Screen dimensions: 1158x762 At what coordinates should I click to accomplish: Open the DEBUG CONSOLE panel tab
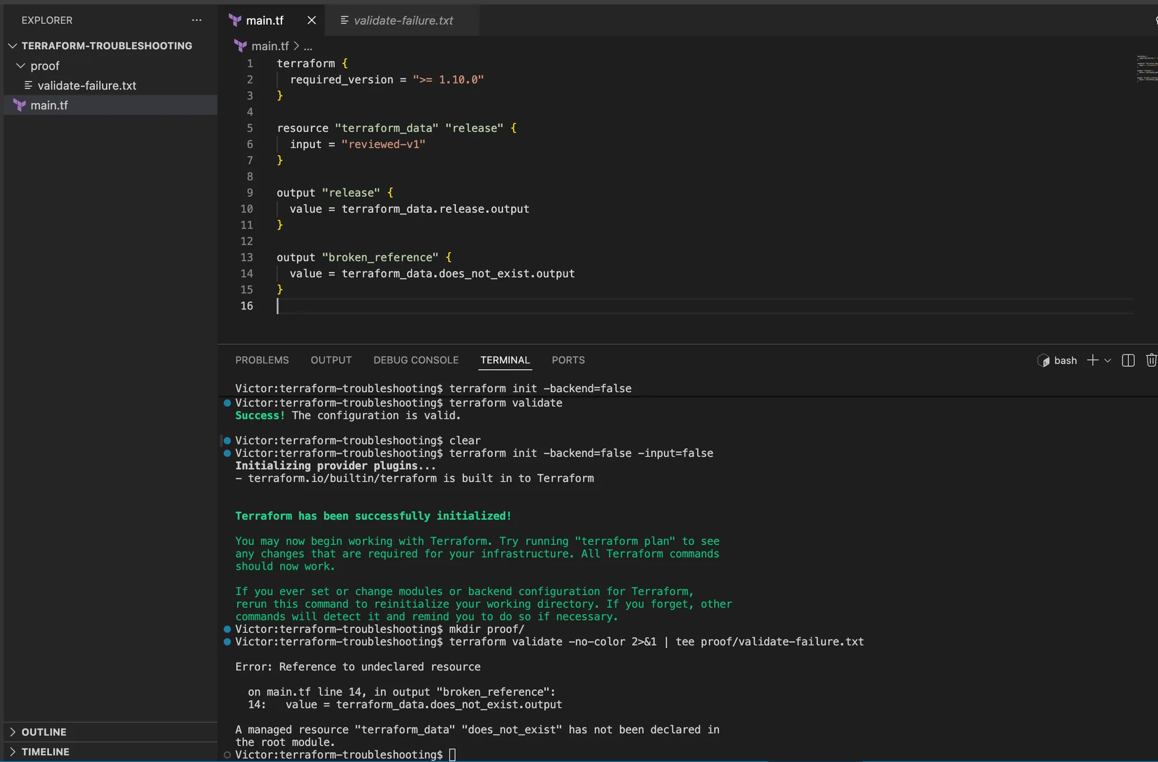click(x=416, y=360)
